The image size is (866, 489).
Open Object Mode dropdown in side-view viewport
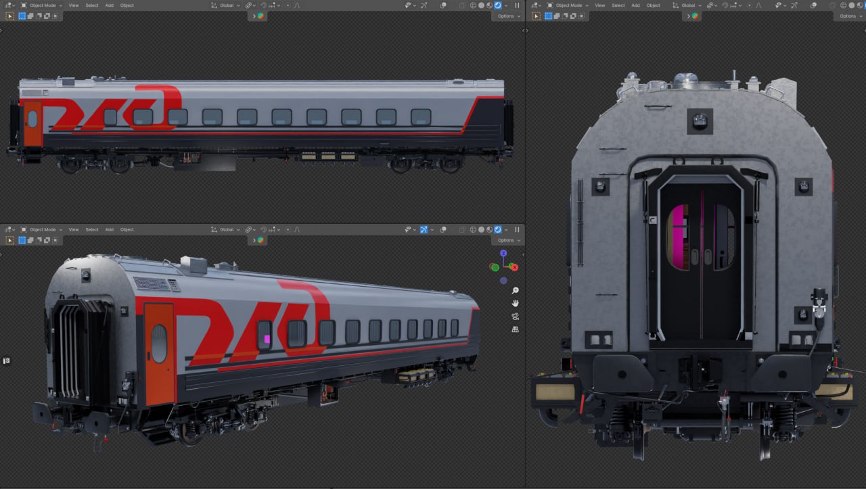(43, 5)
